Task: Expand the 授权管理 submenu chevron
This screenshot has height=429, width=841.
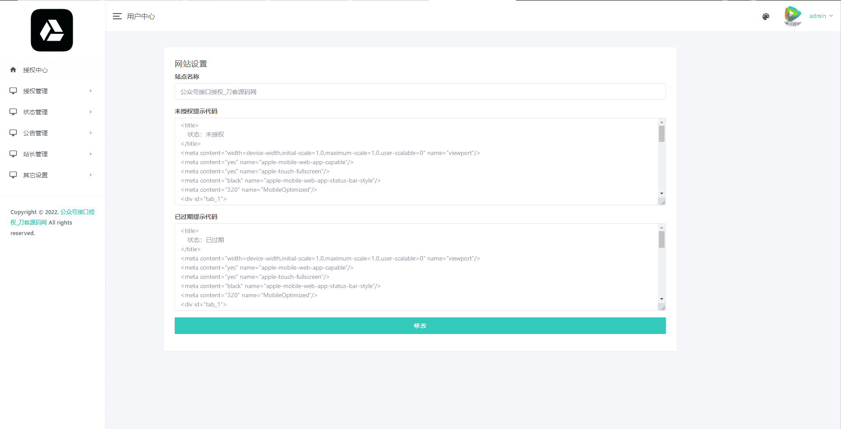Action: [x=91, y=91]
